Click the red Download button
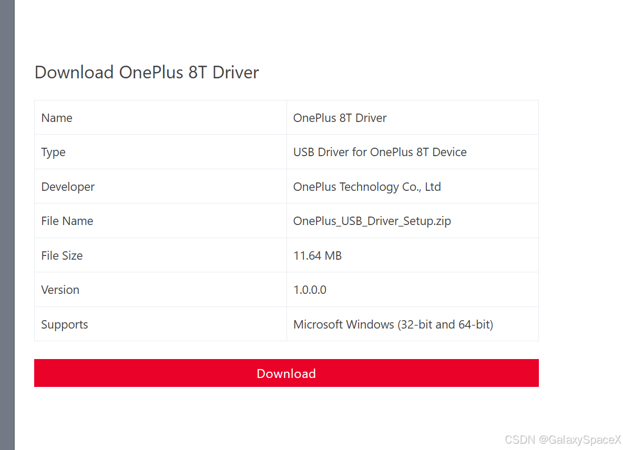This screenshot has height=450, width=623. tap(286, 373)
